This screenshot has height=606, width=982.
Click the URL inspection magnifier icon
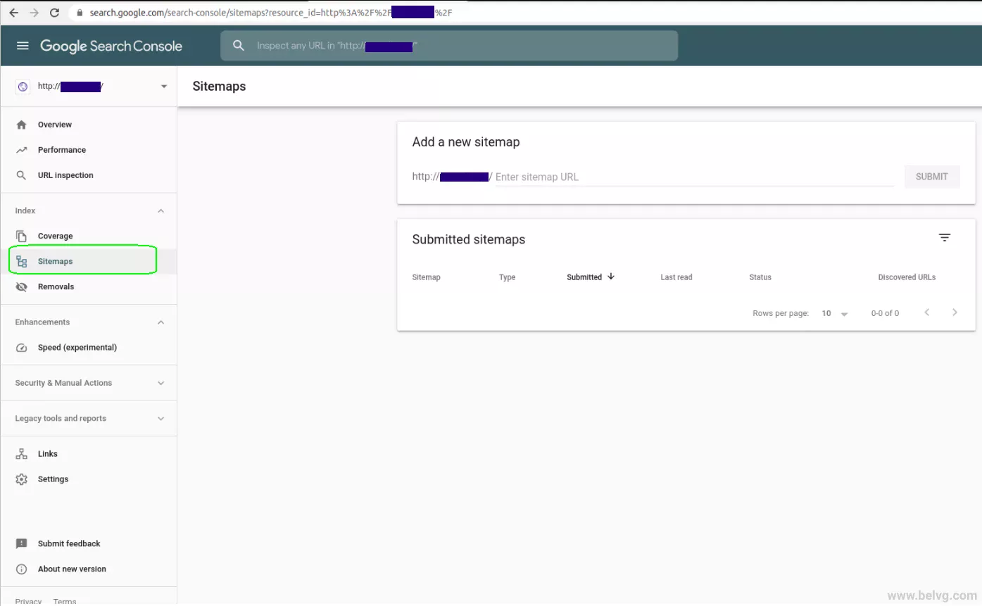[x=22, y=175]
